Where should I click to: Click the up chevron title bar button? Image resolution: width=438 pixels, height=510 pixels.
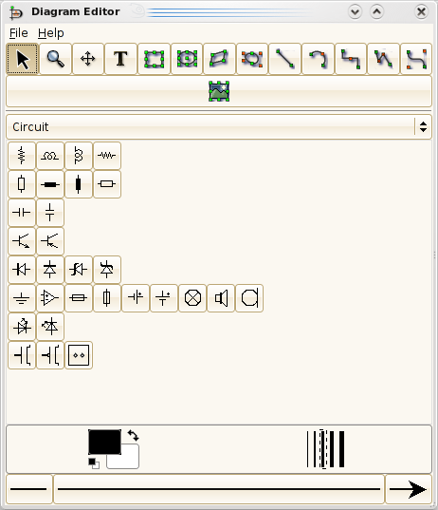[x=377, y=12]
